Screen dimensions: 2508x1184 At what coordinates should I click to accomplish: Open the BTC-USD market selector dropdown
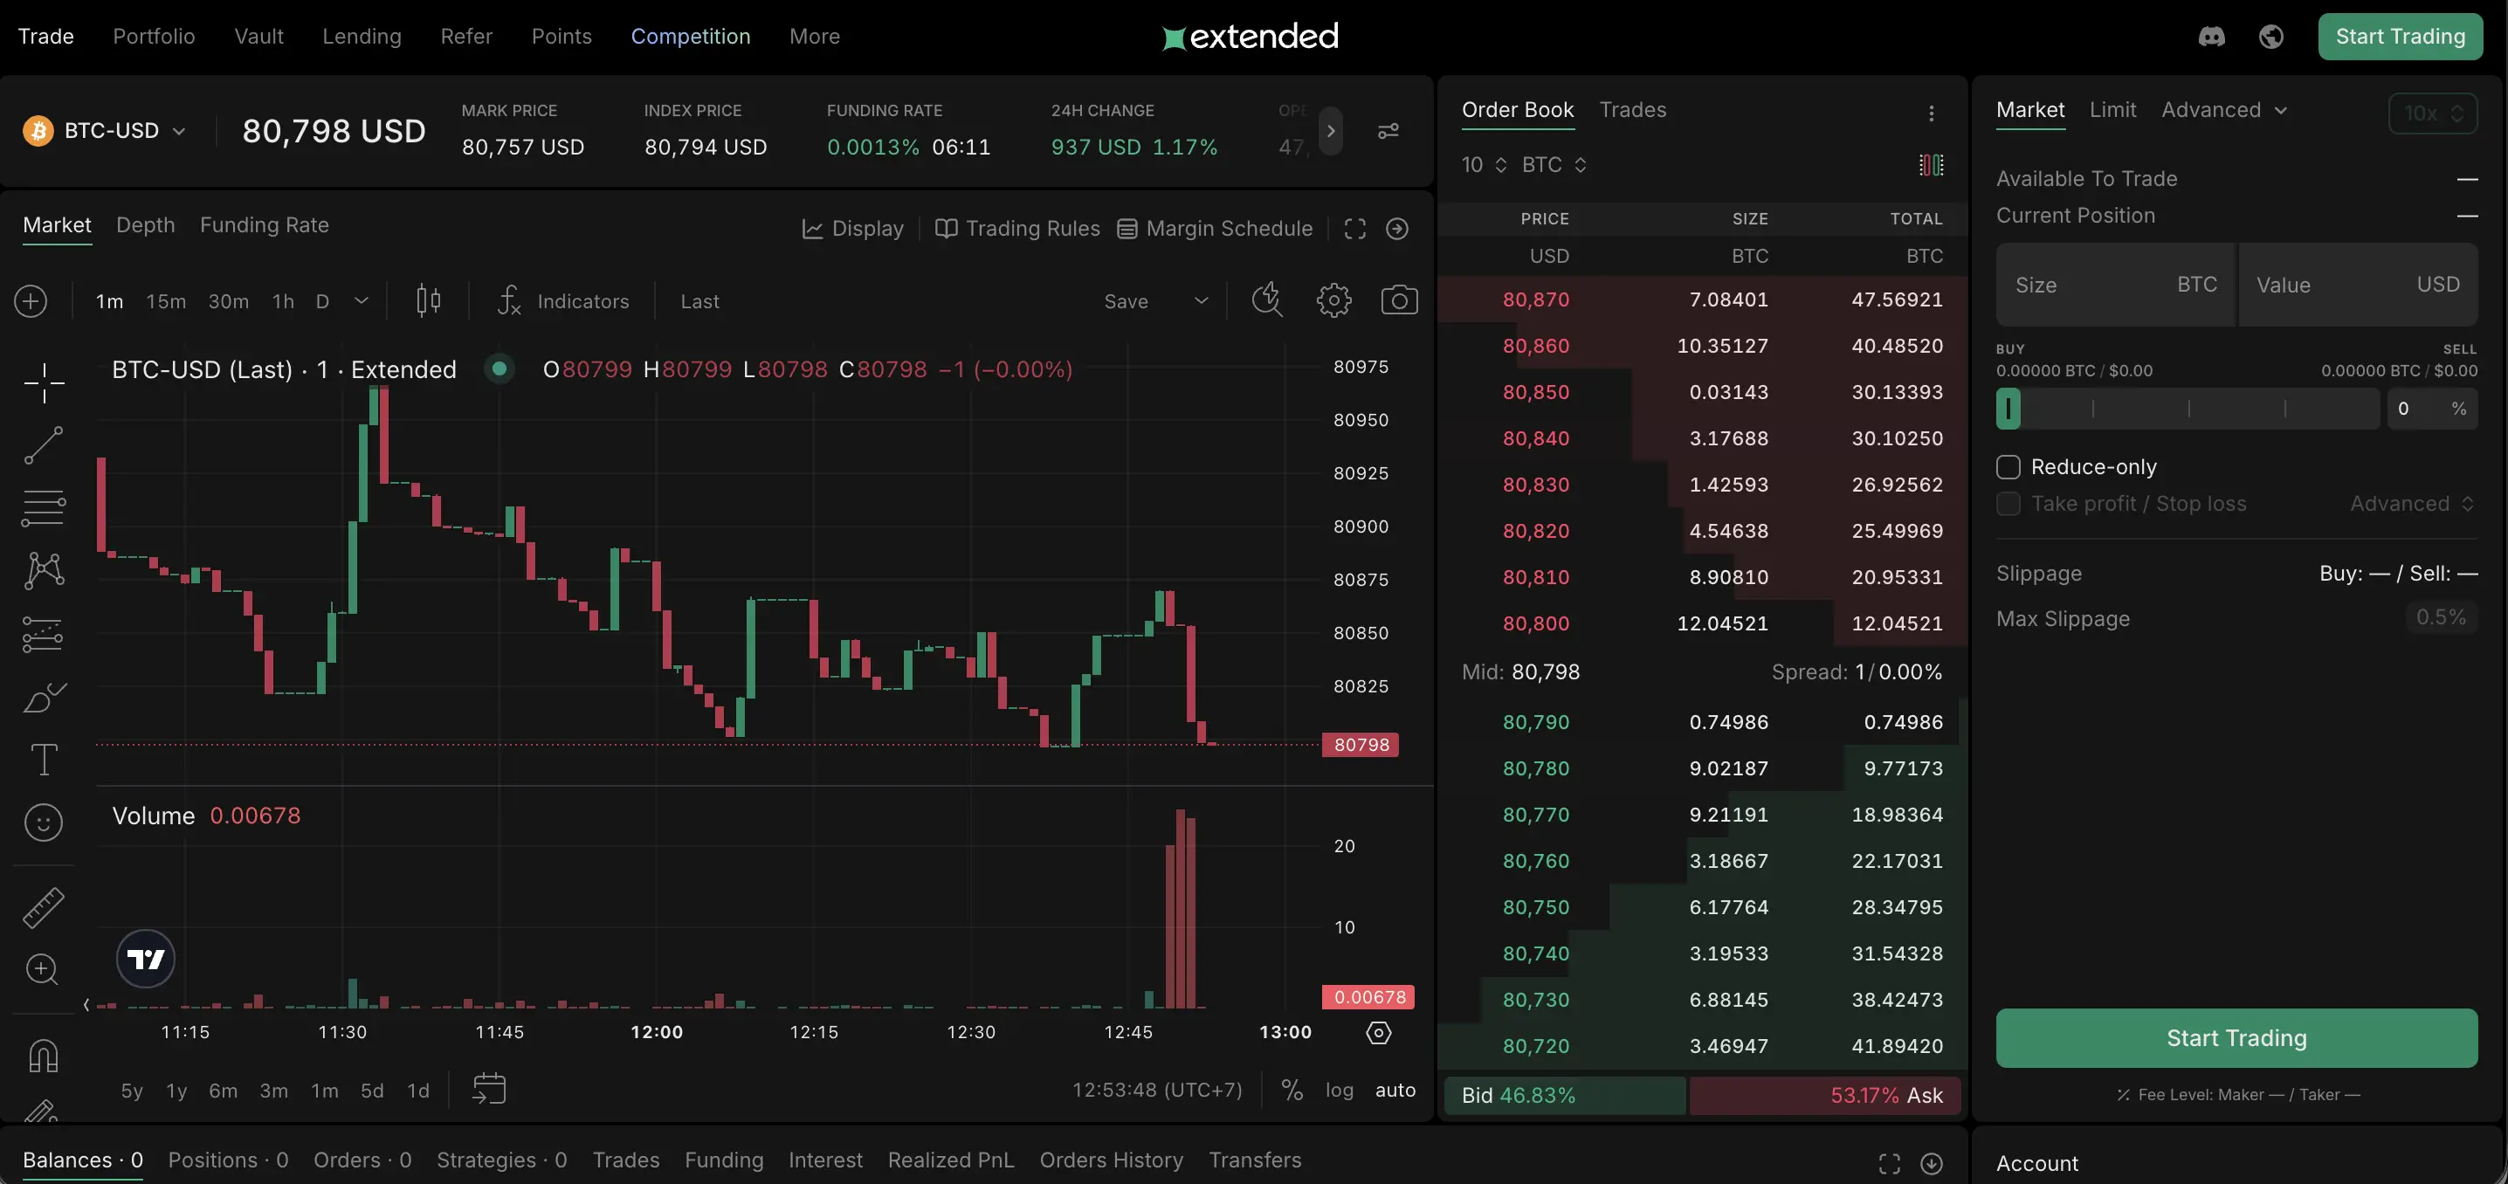click(104, 130)
